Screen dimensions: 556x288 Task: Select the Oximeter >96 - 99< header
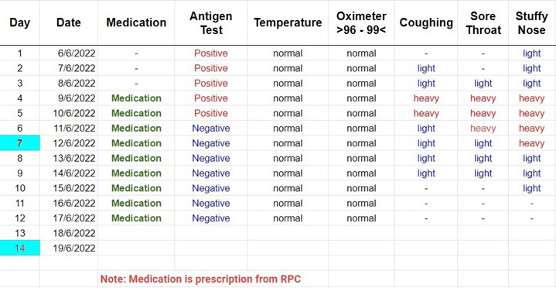pyautogui.click(x=361, y=22)
